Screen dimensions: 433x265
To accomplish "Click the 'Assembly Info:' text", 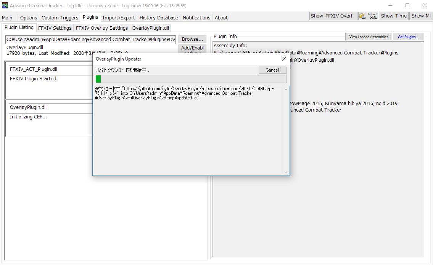I will pos(230,46).
